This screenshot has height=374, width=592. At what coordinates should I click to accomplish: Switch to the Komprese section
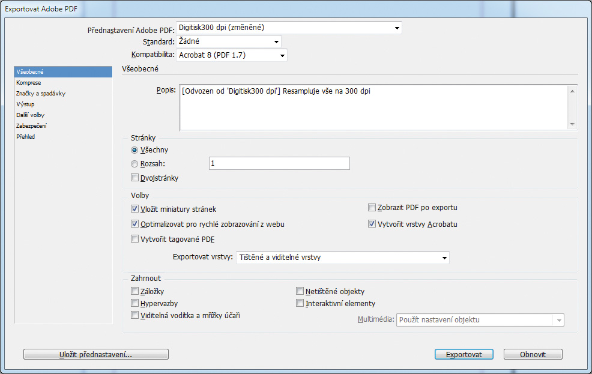(x=63, y=83)
